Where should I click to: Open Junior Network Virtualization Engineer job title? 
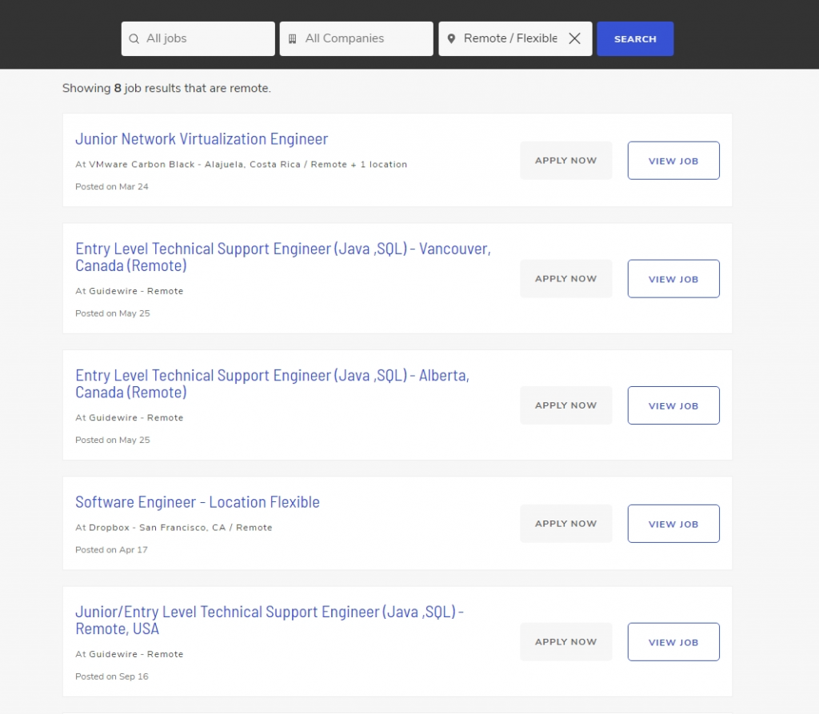202,139
